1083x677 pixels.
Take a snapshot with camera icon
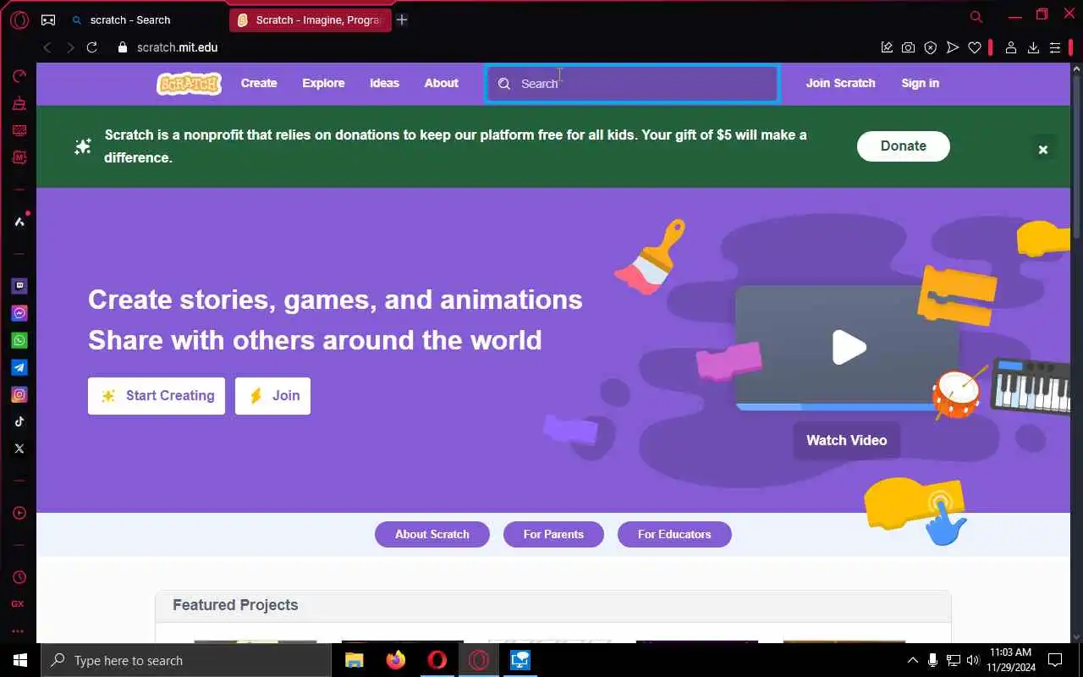pos(908,47)
